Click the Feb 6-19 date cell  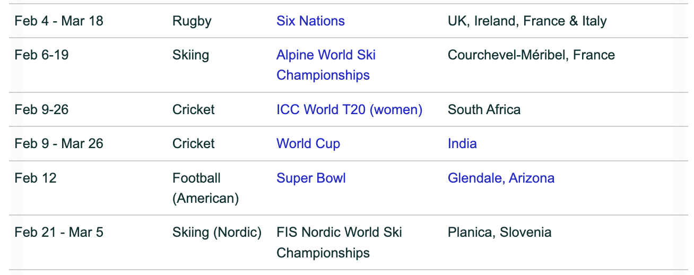click(41, 55)
